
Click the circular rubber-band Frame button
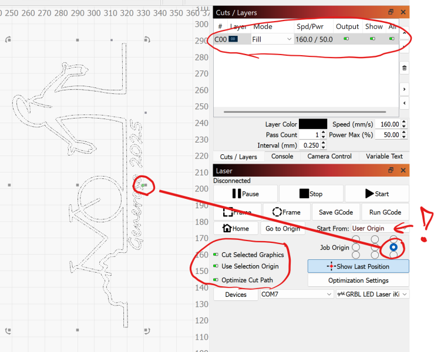coord(287,212)
